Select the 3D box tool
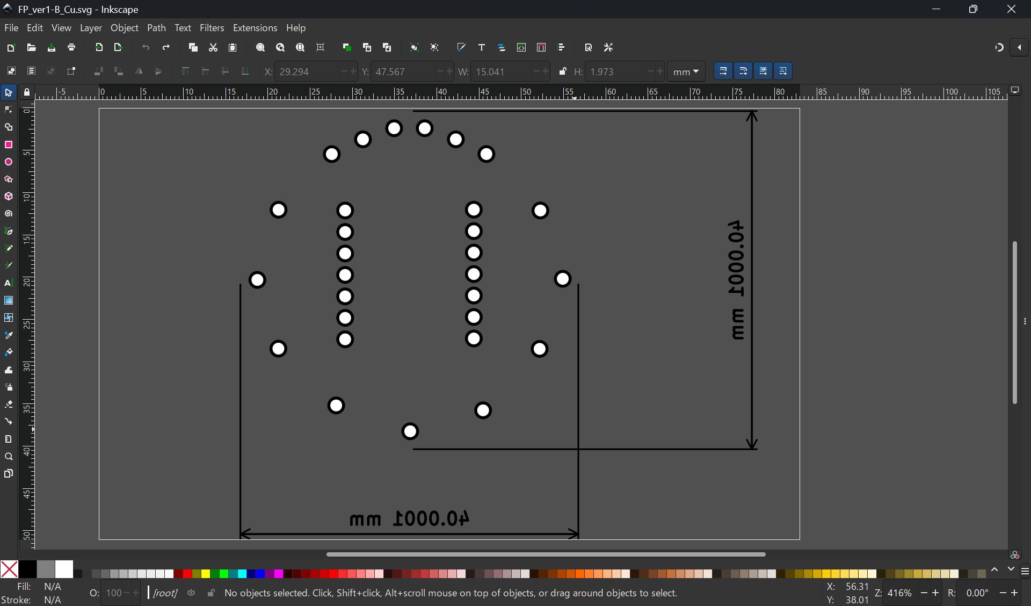The width and height of the screenshot is (1031, 606). (x=9, y=197)
